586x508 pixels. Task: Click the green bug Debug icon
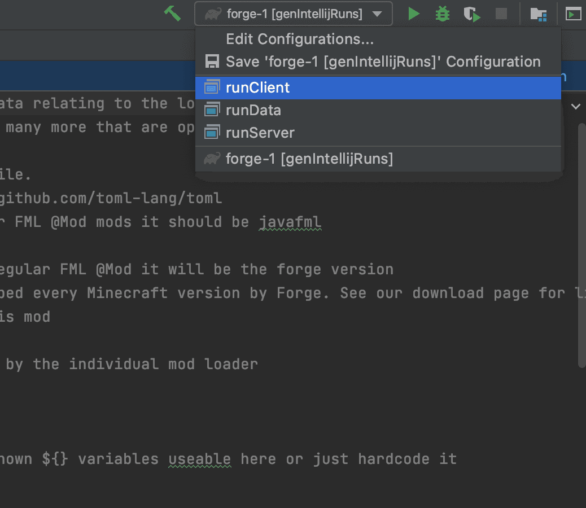tap(443, 14)
